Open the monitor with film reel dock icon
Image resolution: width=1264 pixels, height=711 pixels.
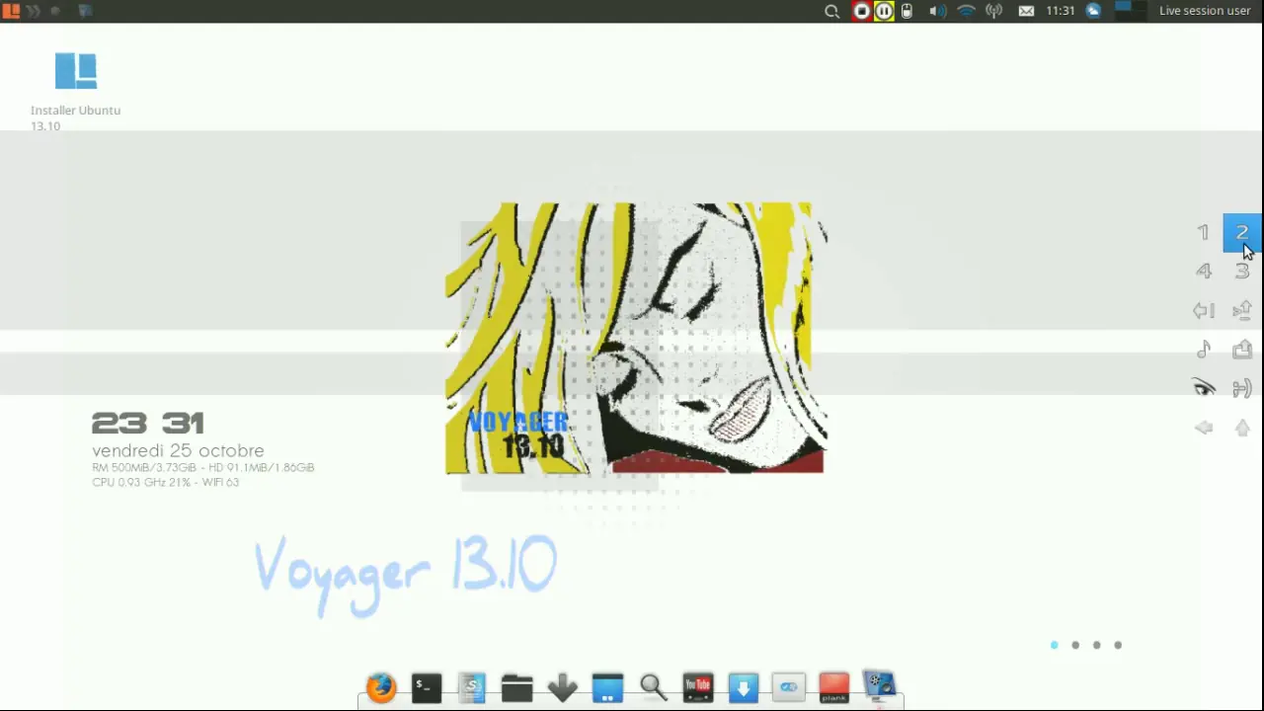[x=879, y=687]
